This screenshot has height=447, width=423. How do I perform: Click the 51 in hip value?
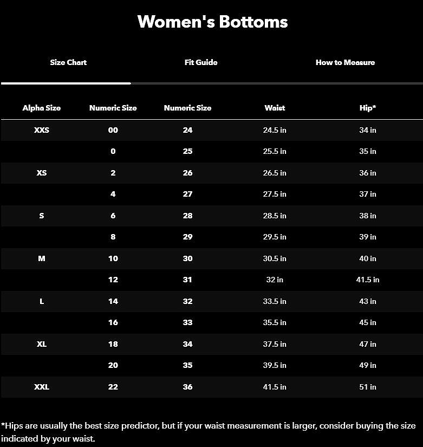[368, 387]
